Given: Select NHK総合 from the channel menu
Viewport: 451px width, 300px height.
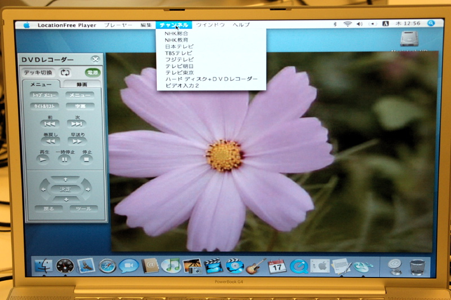Looking at the screenshot, I should [x=176, y=33].
